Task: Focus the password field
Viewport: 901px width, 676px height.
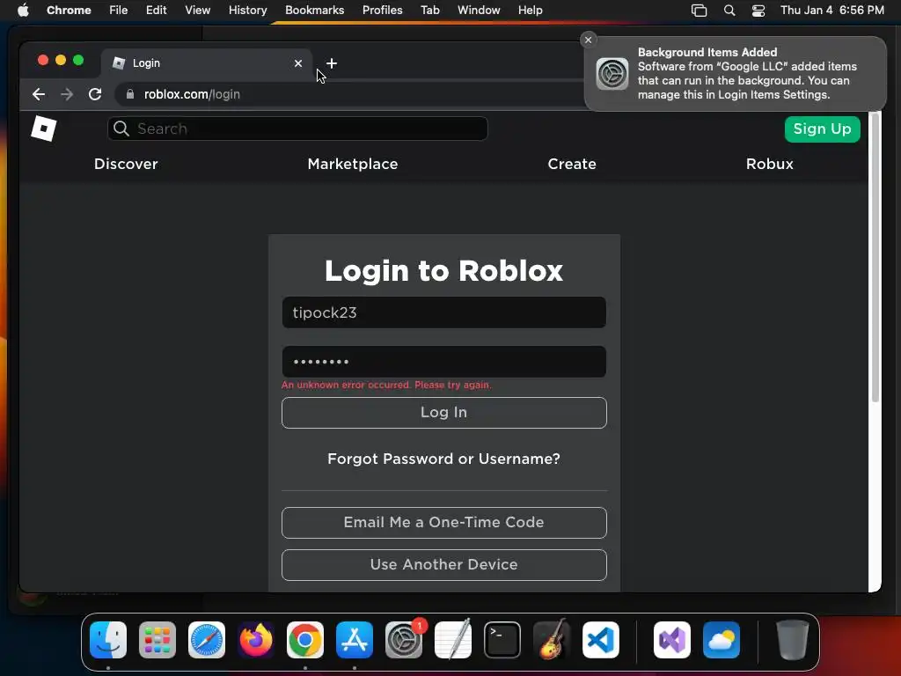Action: [444, 362]
